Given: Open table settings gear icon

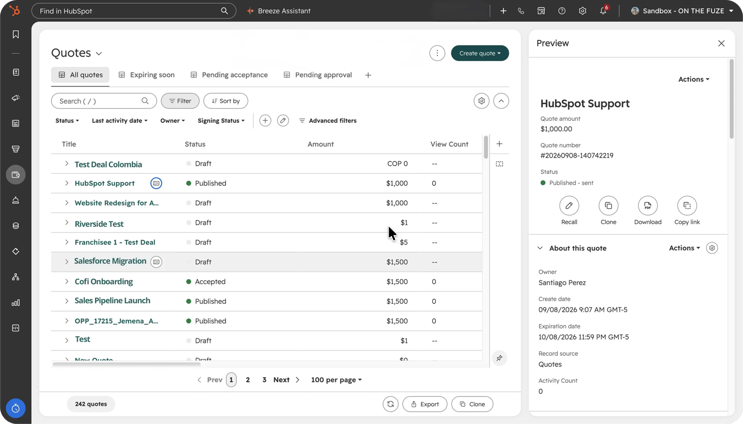Looking at the screenshot, I should pos(481,101).
